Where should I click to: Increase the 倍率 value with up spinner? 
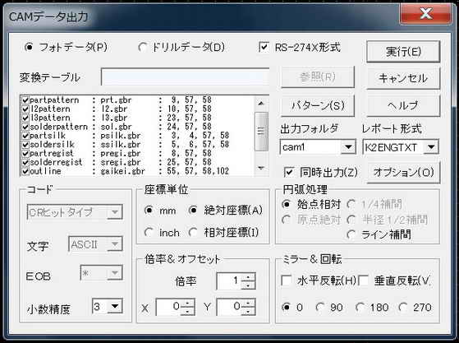click(248, 277)
